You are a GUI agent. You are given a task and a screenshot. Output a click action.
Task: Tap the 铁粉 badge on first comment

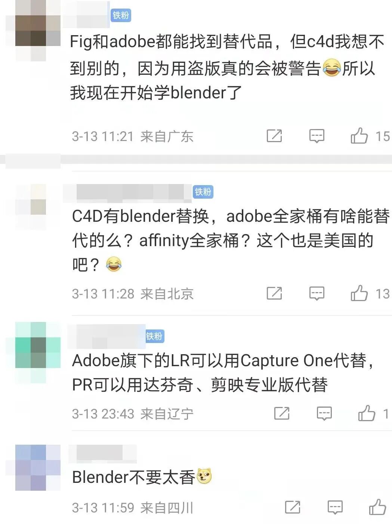(121, 15)
